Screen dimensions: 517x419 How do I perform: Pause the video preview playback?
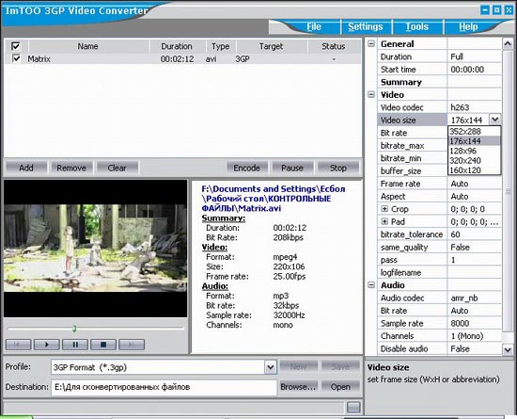(75, 345)
